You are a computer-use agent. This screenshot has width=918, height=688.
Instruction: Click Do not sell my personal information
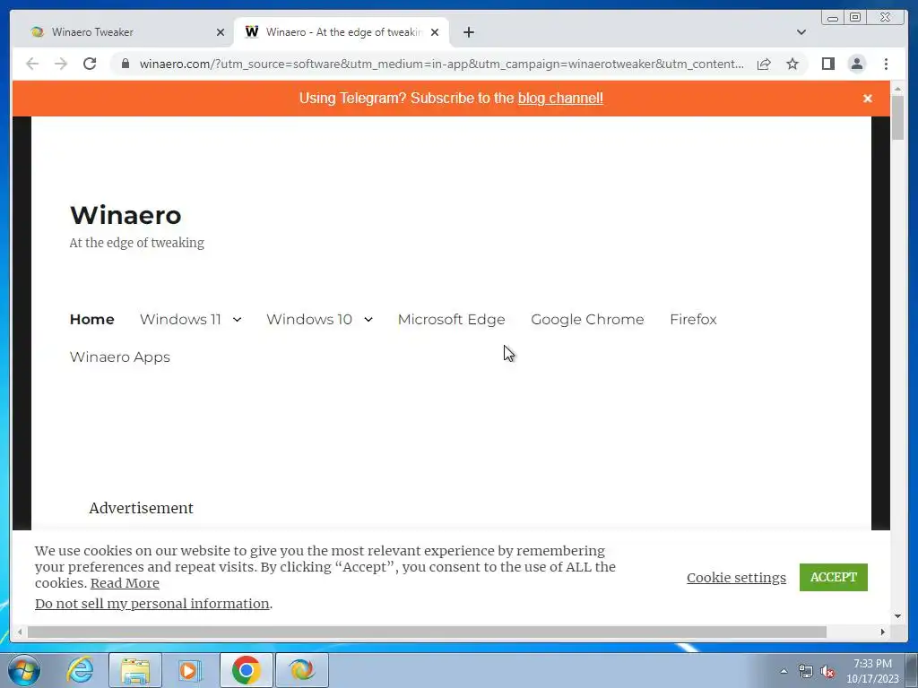[x=152, y=604]
